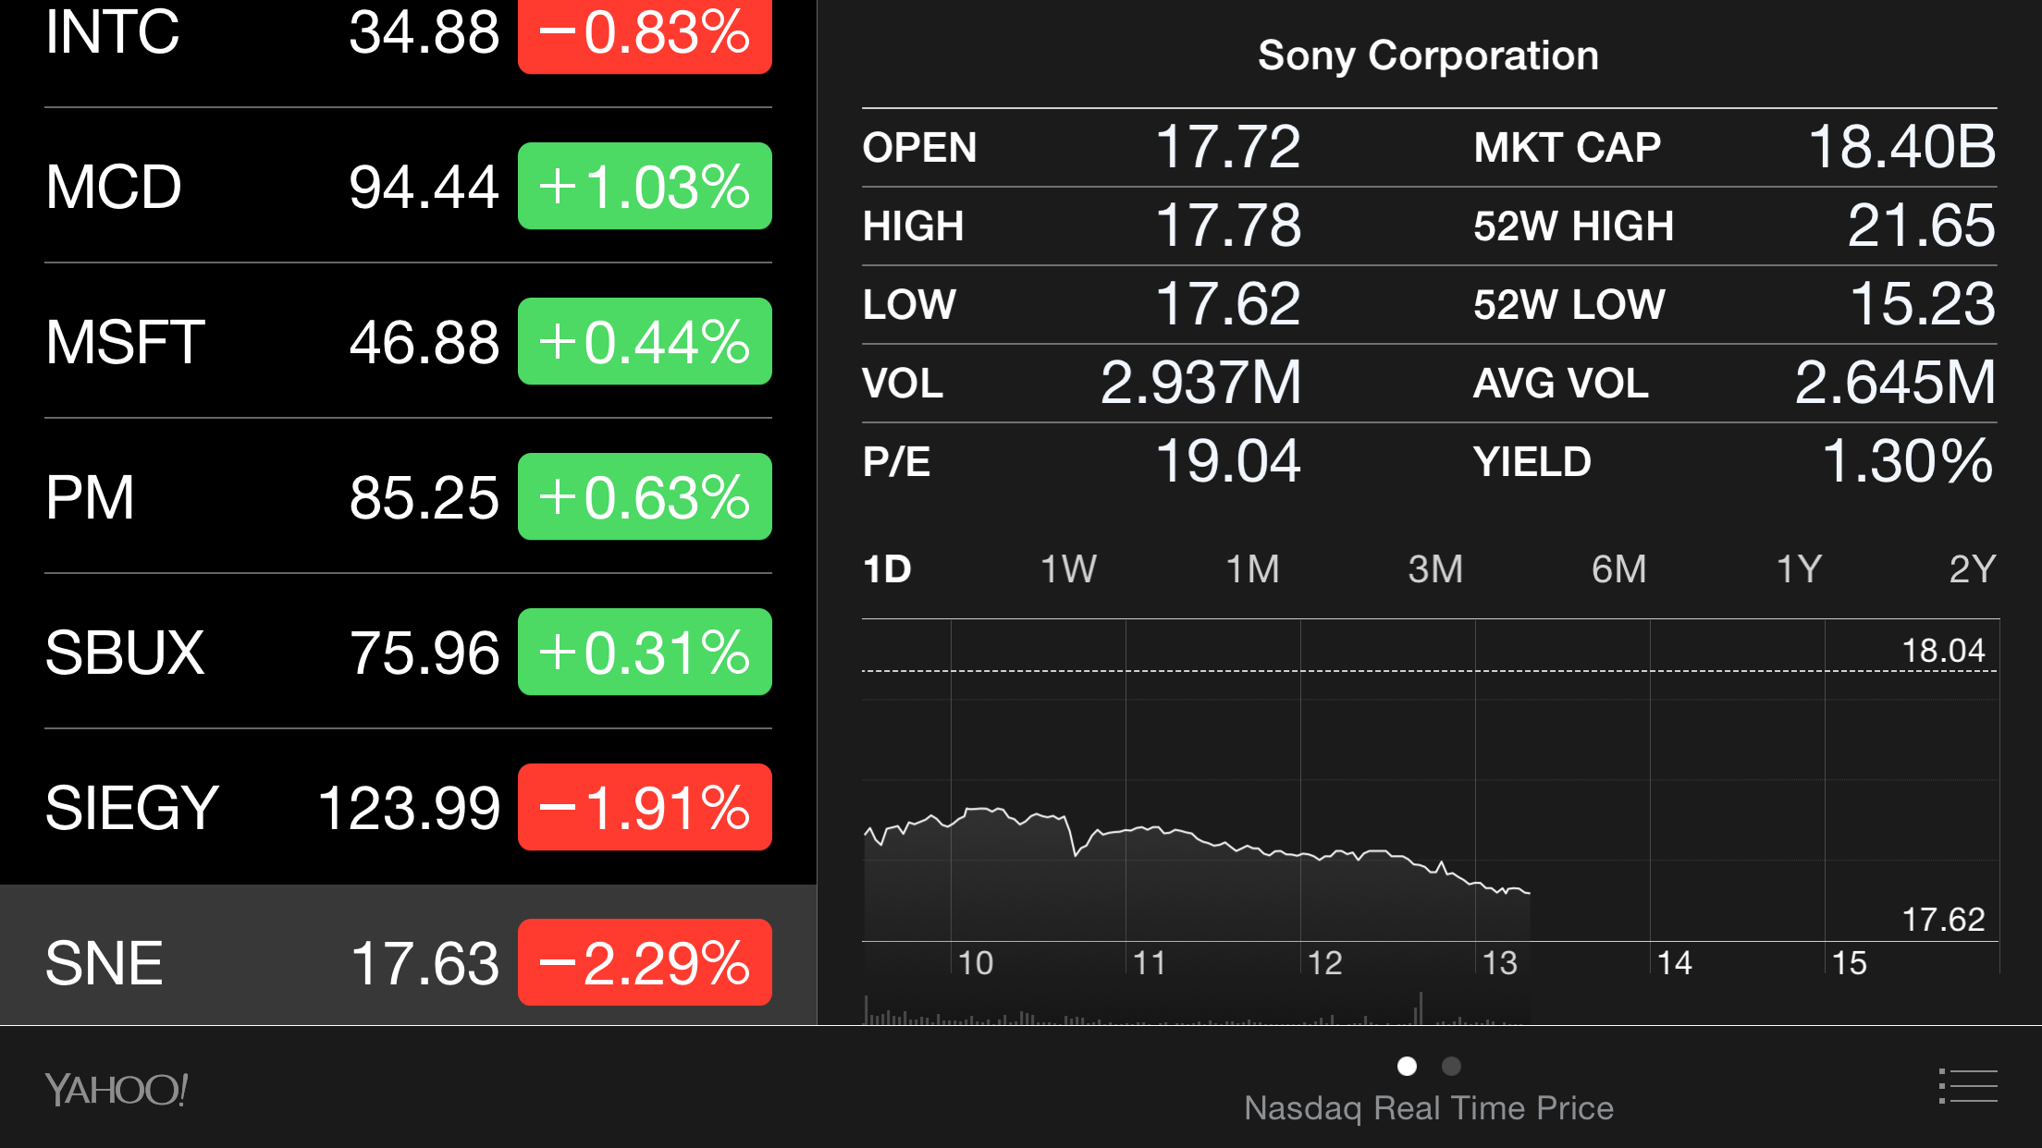Select the PM ticker row
The height and width of the screenshot is (1148, 2042).
pos(408,496)
